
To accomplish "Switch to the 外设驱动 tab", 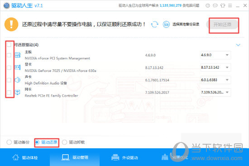I will tap(124, 157).
